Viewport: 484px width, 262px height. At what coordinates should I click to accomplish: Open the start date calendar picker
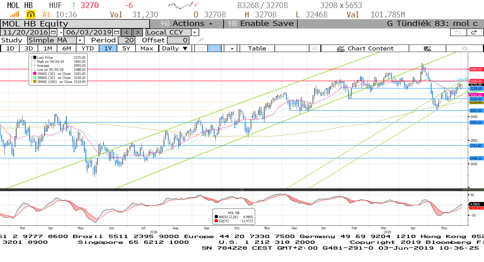click(x=53, y=32)
